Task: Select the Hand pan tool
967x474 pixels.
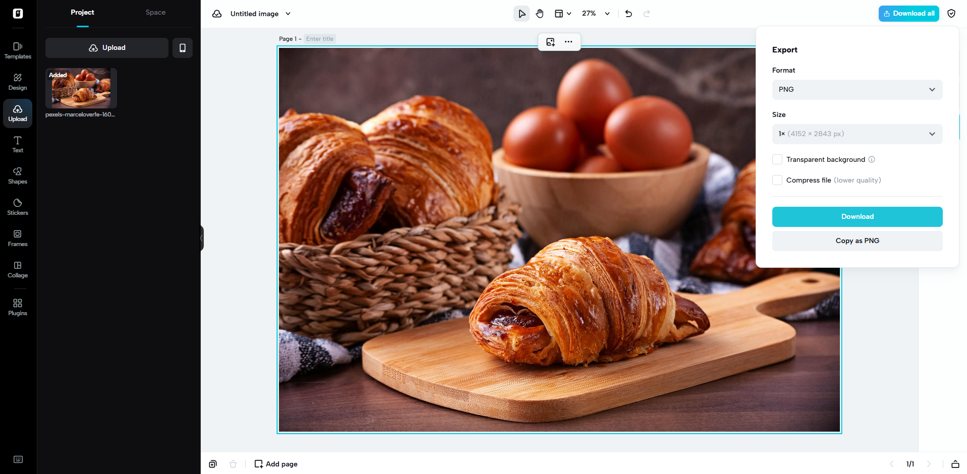Action: tap(540, 14)
